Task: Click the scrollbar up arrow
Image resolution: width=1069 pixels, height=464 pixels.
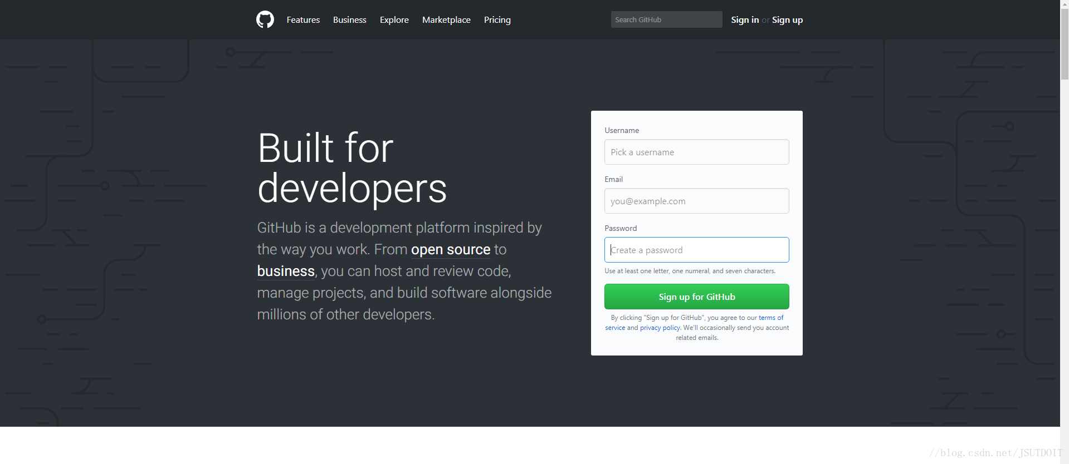Action: pos(1065,4)
